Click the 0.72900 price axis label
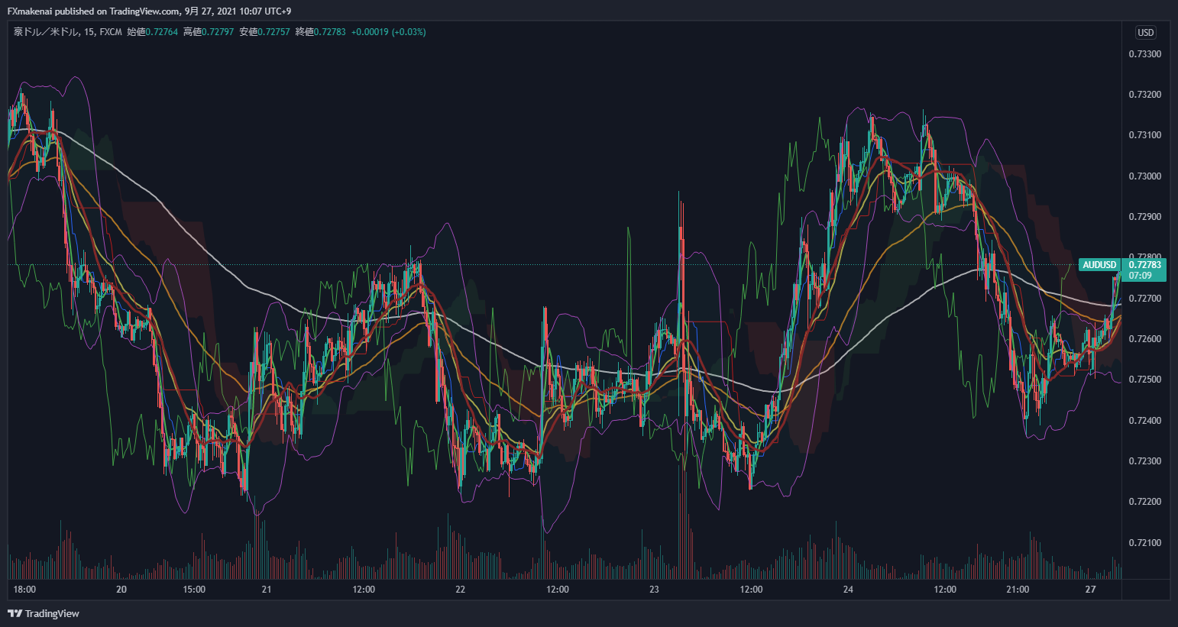Viewport: 1178px width, 627px height. click(1144, 217)
